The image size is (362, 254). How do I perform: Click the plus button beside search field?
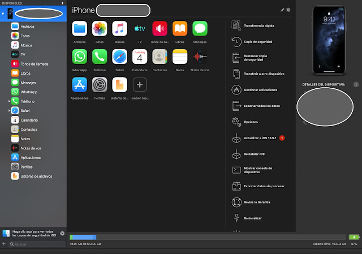coord(4,244)
